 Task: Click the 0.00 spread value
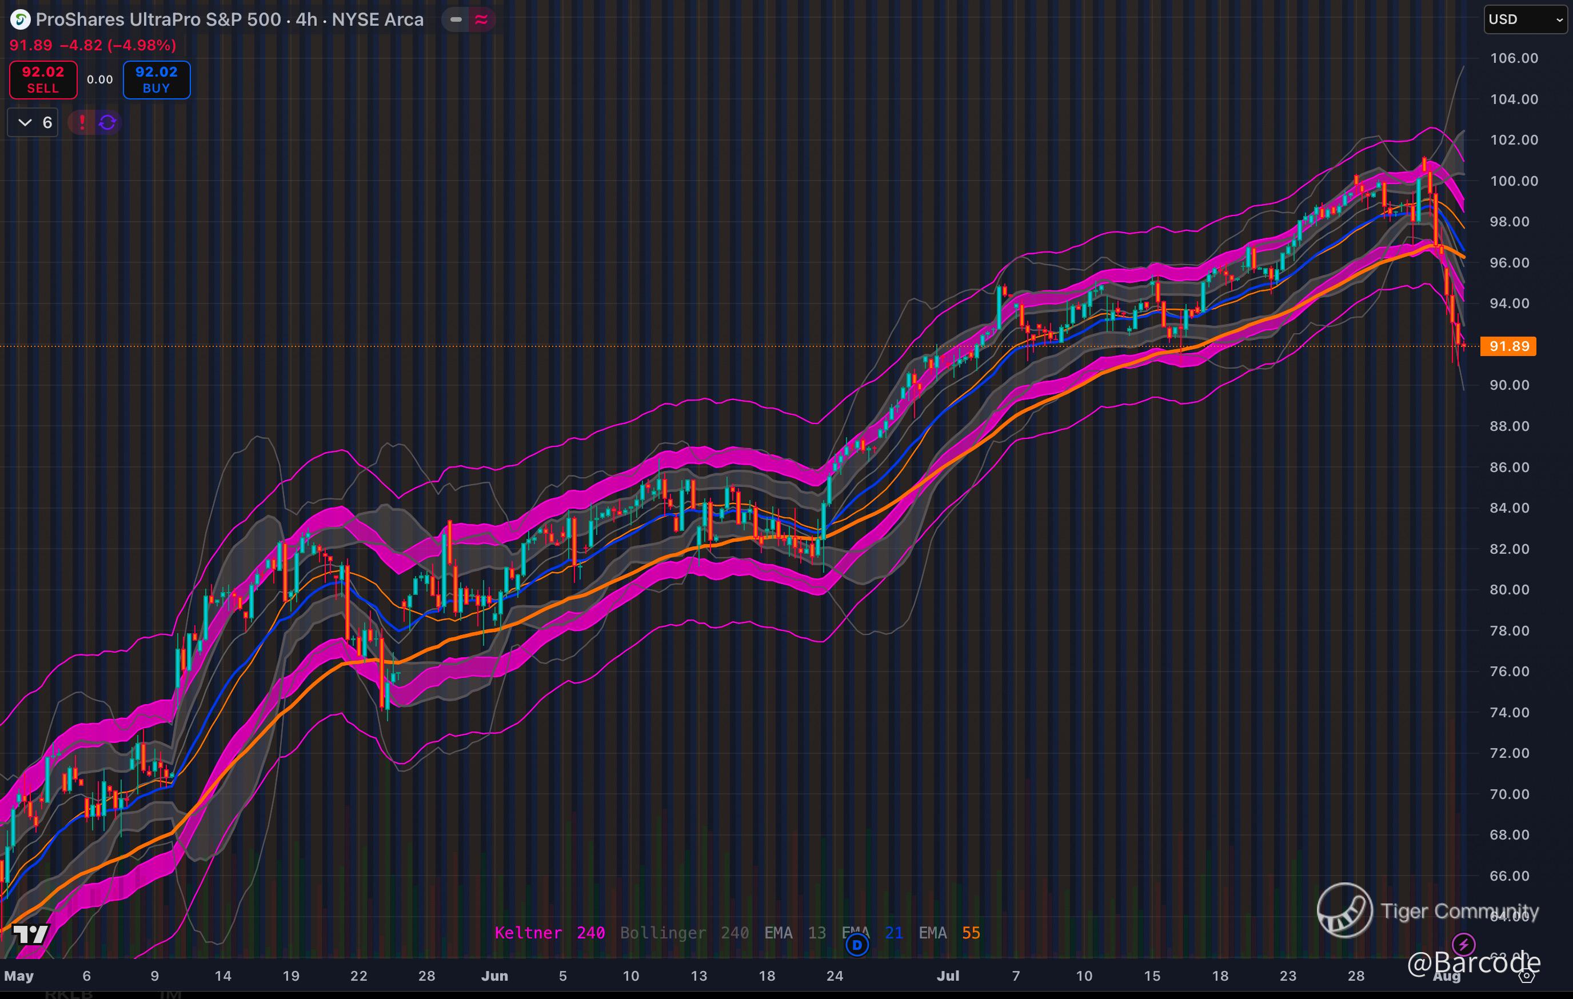[100, 79]
